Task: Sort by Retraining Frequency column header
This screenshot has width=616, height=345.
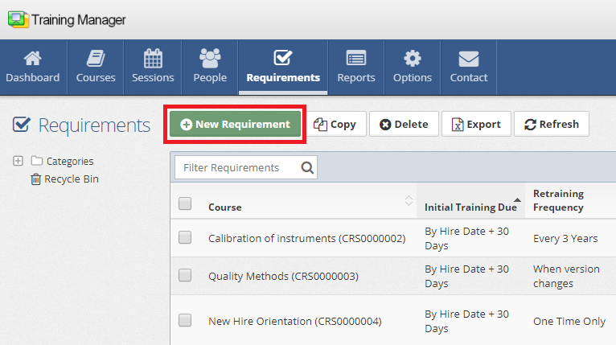Action: [x=558, y=200]
